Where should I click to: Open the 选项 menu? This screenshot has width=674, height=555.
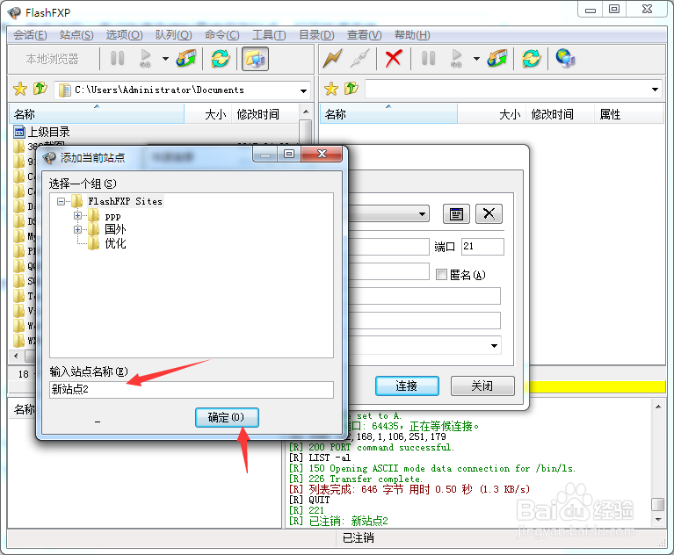[124, 35]
